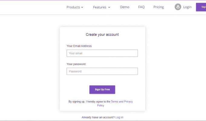Click the Your password label
This screenshot has width=206, height=121.
tap(76, 64)
